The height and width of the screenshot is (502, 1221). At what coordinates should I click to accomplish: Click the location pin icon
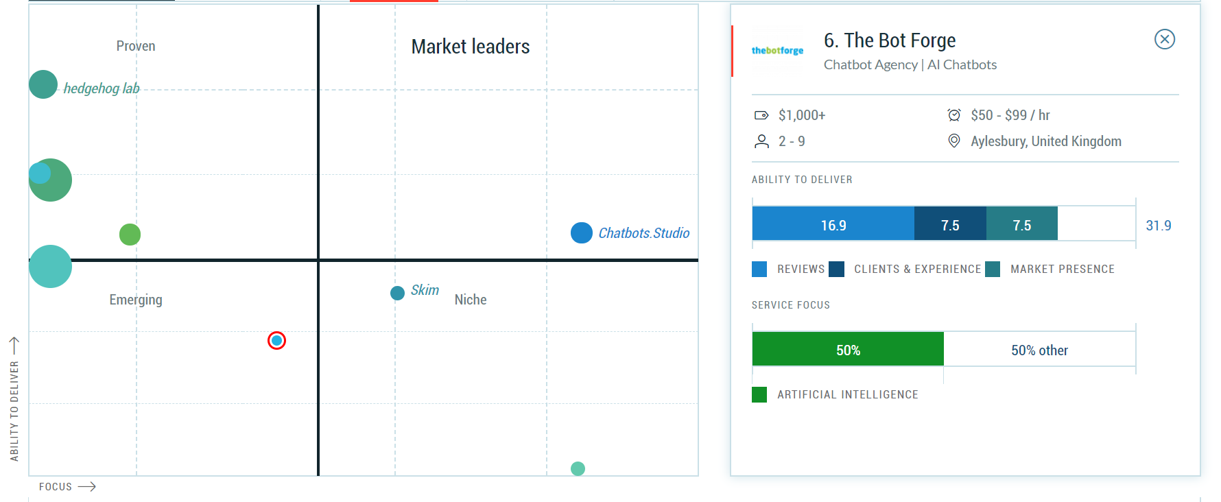(953, 141)
